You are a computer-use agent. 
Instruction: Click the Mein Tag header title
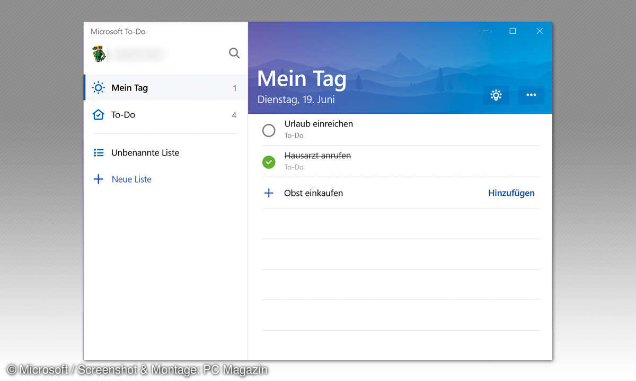(302, 79)
